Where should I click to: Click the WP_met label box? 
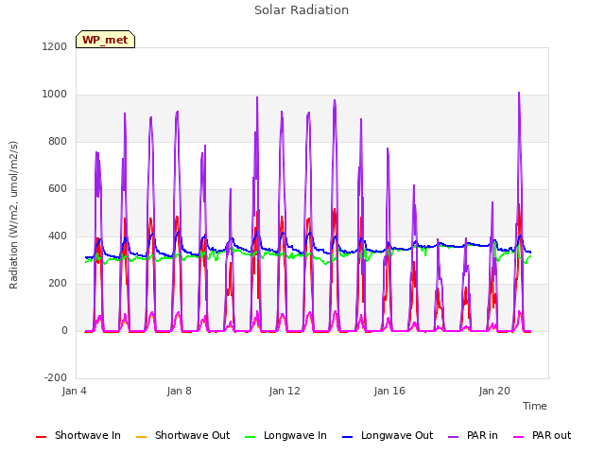pyautogui.click(x=105, y=40)
